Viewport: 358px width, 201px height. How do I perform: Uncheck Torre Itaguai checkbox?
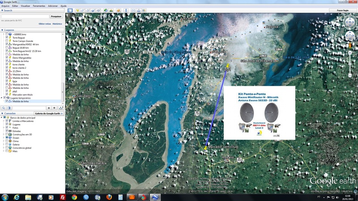[7, 38]
